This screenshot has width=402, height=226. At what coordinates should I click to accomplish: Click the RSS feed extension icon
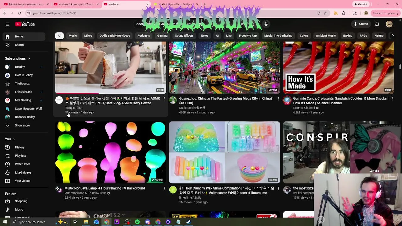point(336,13)
